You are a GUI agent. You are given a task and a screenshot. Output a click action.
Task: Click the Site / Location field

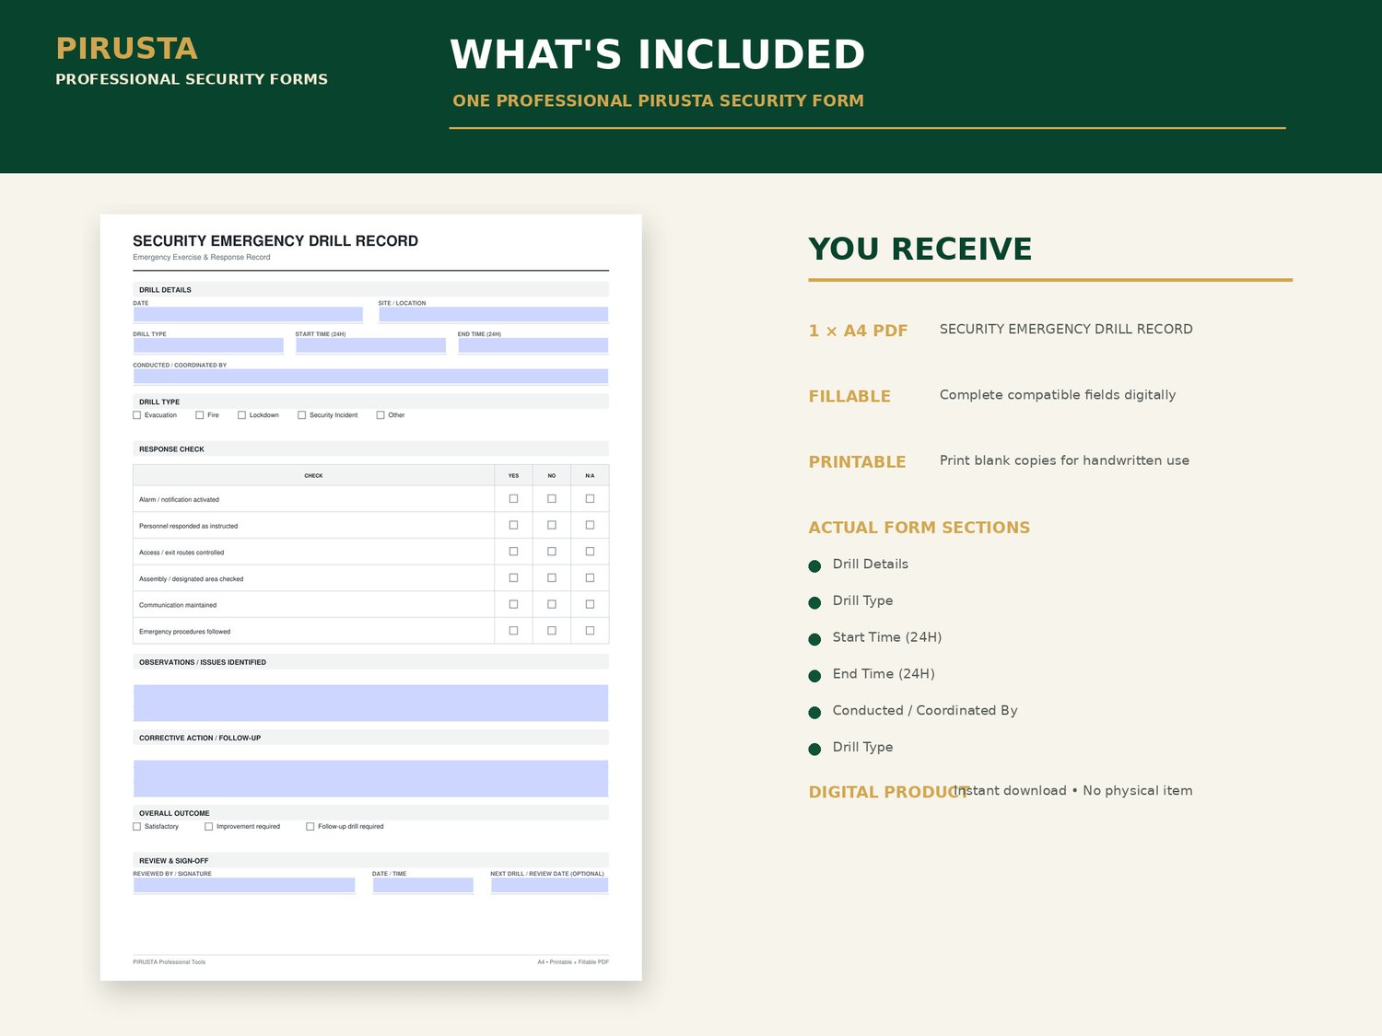pos(494,315)
